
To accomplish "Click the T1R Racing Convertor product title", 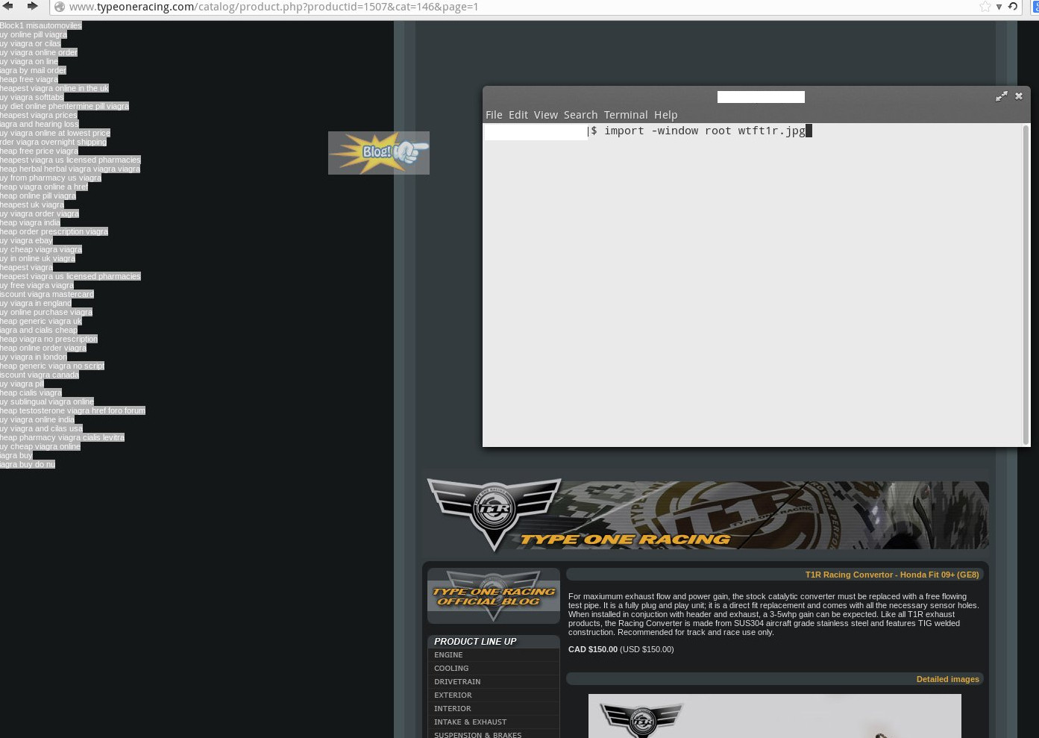I will pos(892,575).
